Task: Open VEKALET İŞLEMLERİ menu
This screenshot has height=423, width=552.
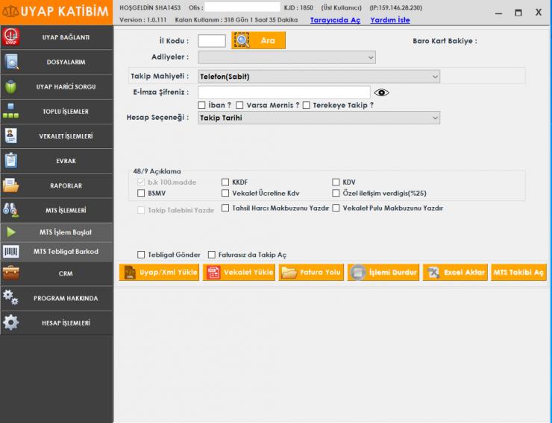Action: point(57,136)
